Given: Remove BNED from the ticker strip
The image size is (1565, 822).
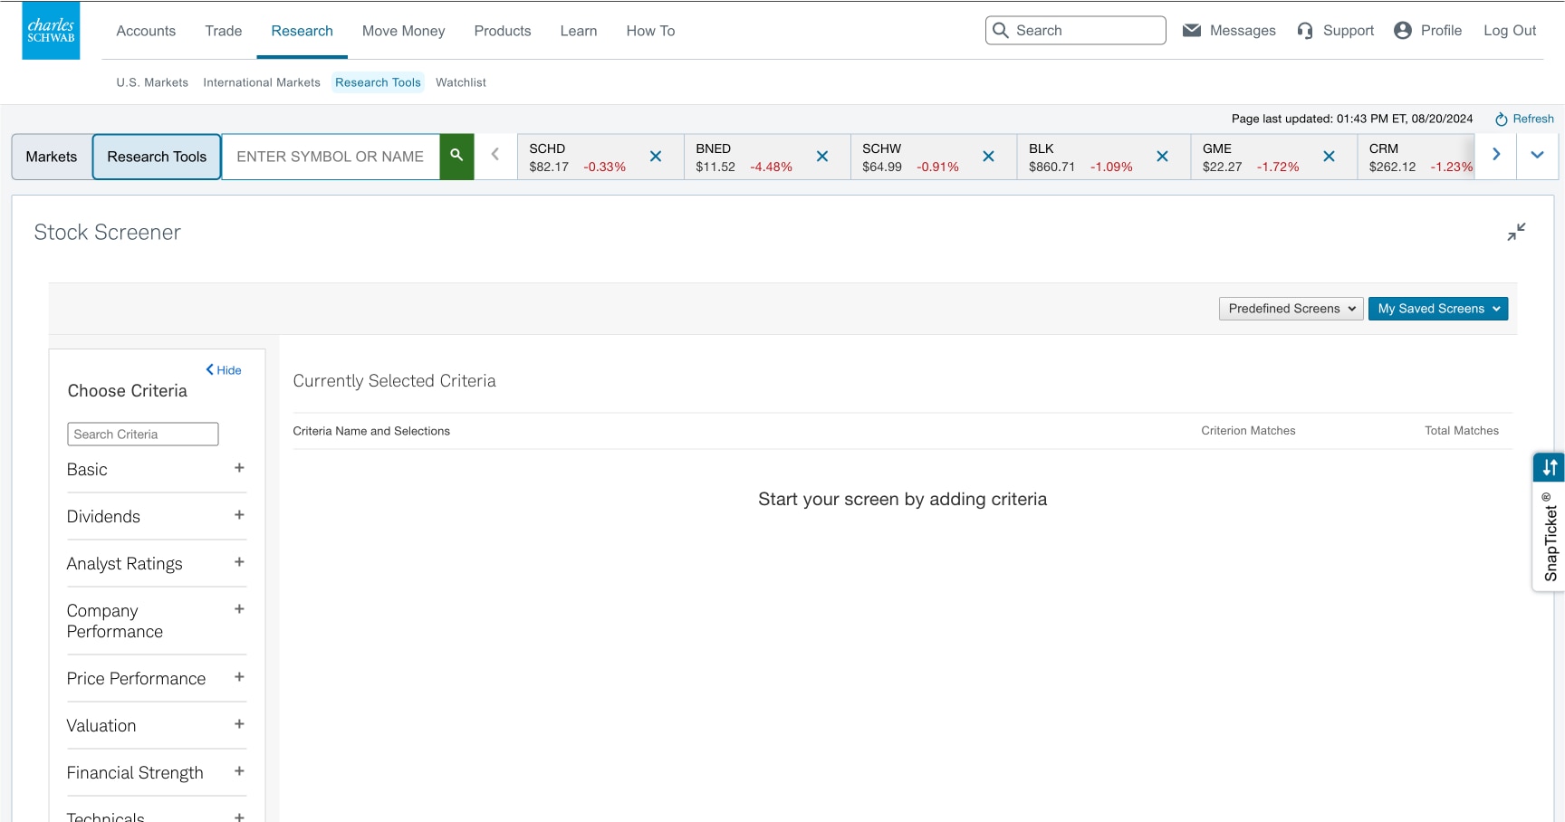Looking at the screenshot, I should (x=822, y=157).
